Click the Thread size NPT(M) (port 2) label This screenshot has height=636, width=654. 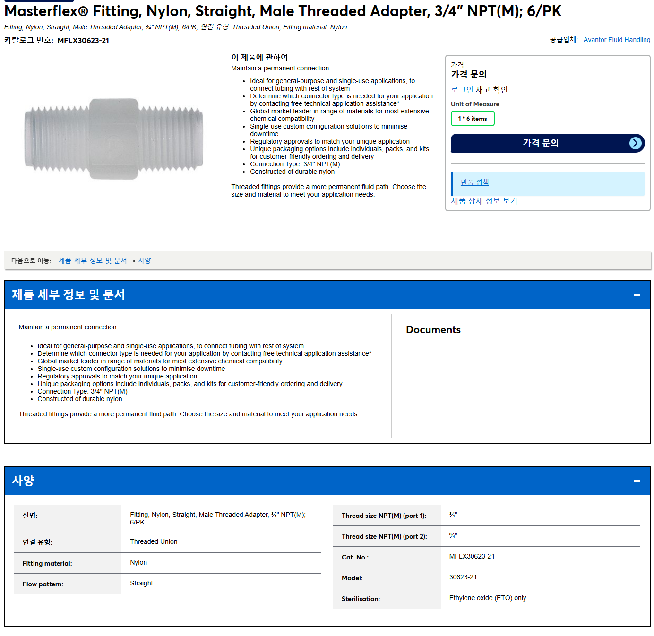[x=384, y=536]
